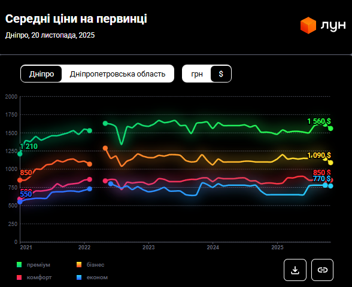Download the chart image
Image resolution: width=352 pixels, height=287 pixels.
point(295,270)
